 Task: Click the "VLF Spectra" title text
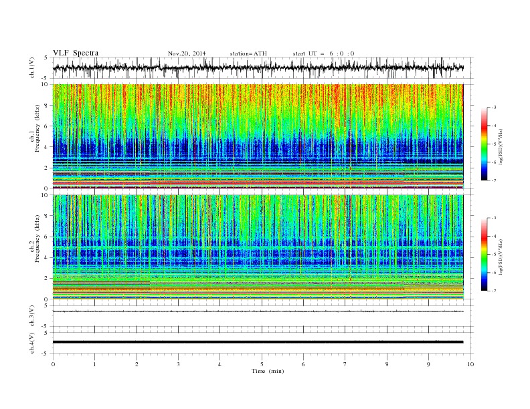(76, 53)
